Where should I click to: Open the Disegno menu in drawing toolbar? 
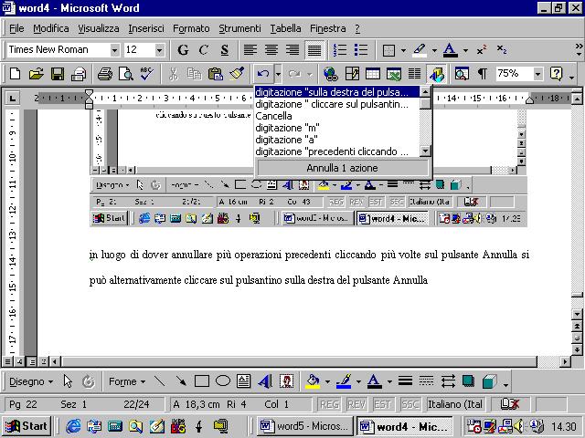point(31,381)
